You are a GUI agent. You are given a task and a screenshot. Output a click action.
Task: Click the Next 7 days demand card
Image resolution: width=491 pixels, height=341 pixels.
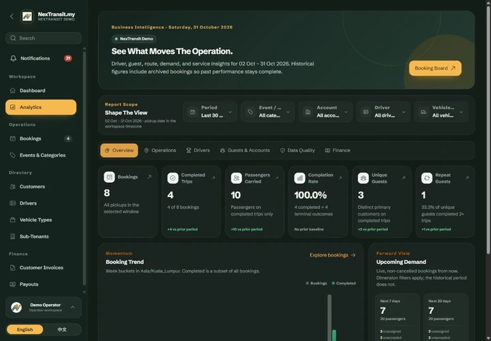(x=398, y=317)
